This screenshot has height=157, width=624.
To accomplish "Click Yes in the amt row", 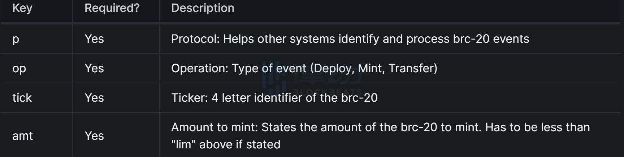I will (94, 136).
